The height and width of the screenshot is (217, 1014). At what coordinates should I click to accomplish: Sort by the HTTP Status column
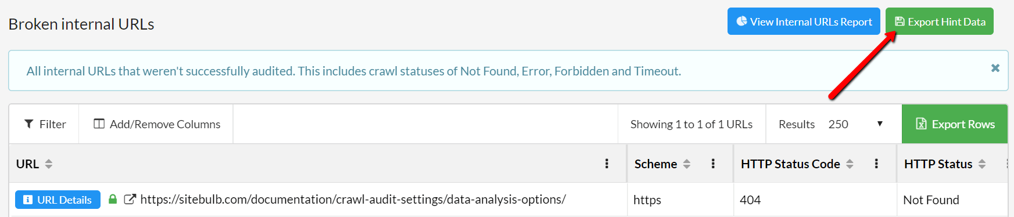[982, 164]
